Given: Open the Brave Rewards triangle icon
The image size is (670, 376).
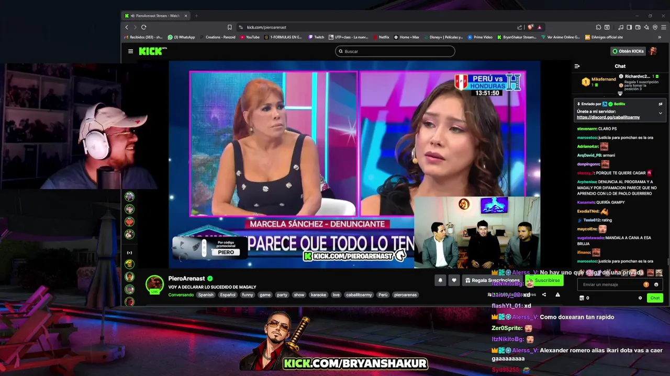Looking at the screenshot, I should tap(539, 27).
